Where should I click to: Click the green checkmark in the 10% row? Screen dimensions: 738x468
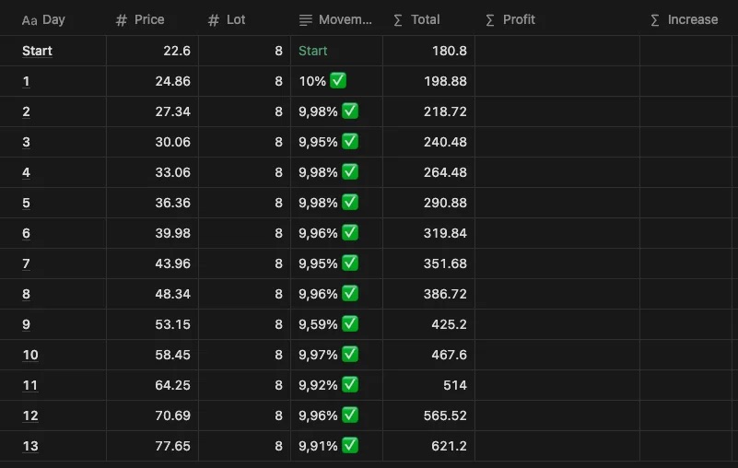pos(338,80)
